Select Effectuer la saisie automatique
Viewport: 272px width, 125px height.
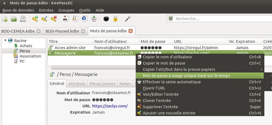[x=200, y=82]
